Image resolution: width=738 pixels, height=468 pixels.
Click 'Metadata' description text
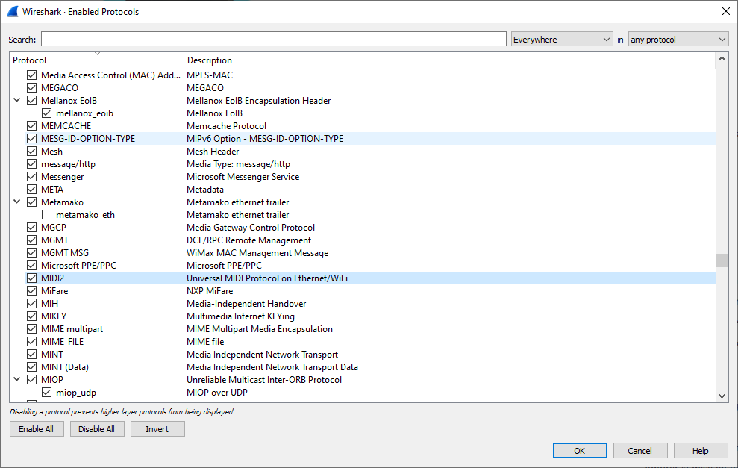[205, 190]
